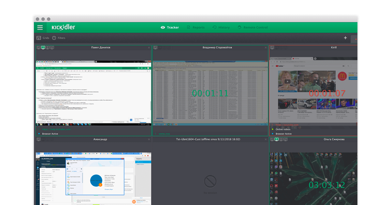Select the Ольга Смирнова tile title
391x205 pixels.
point(334,139)
